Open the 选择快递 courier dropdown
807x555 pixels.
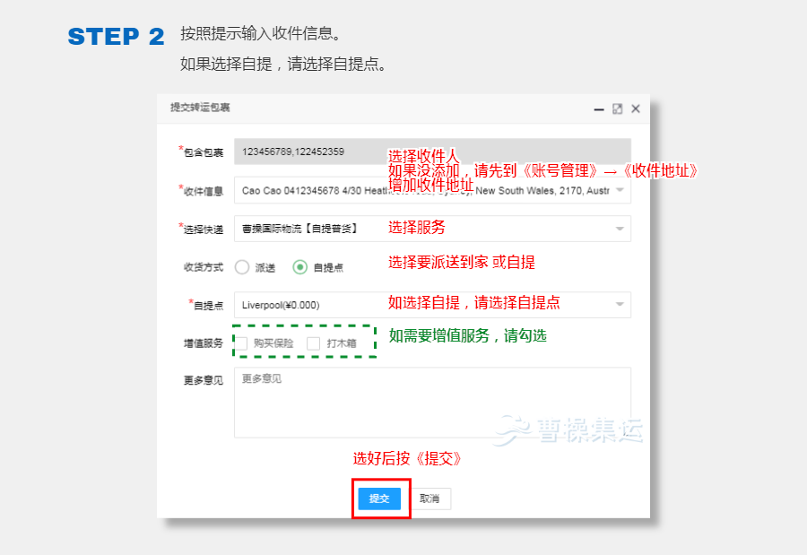[x=432, y=229]
